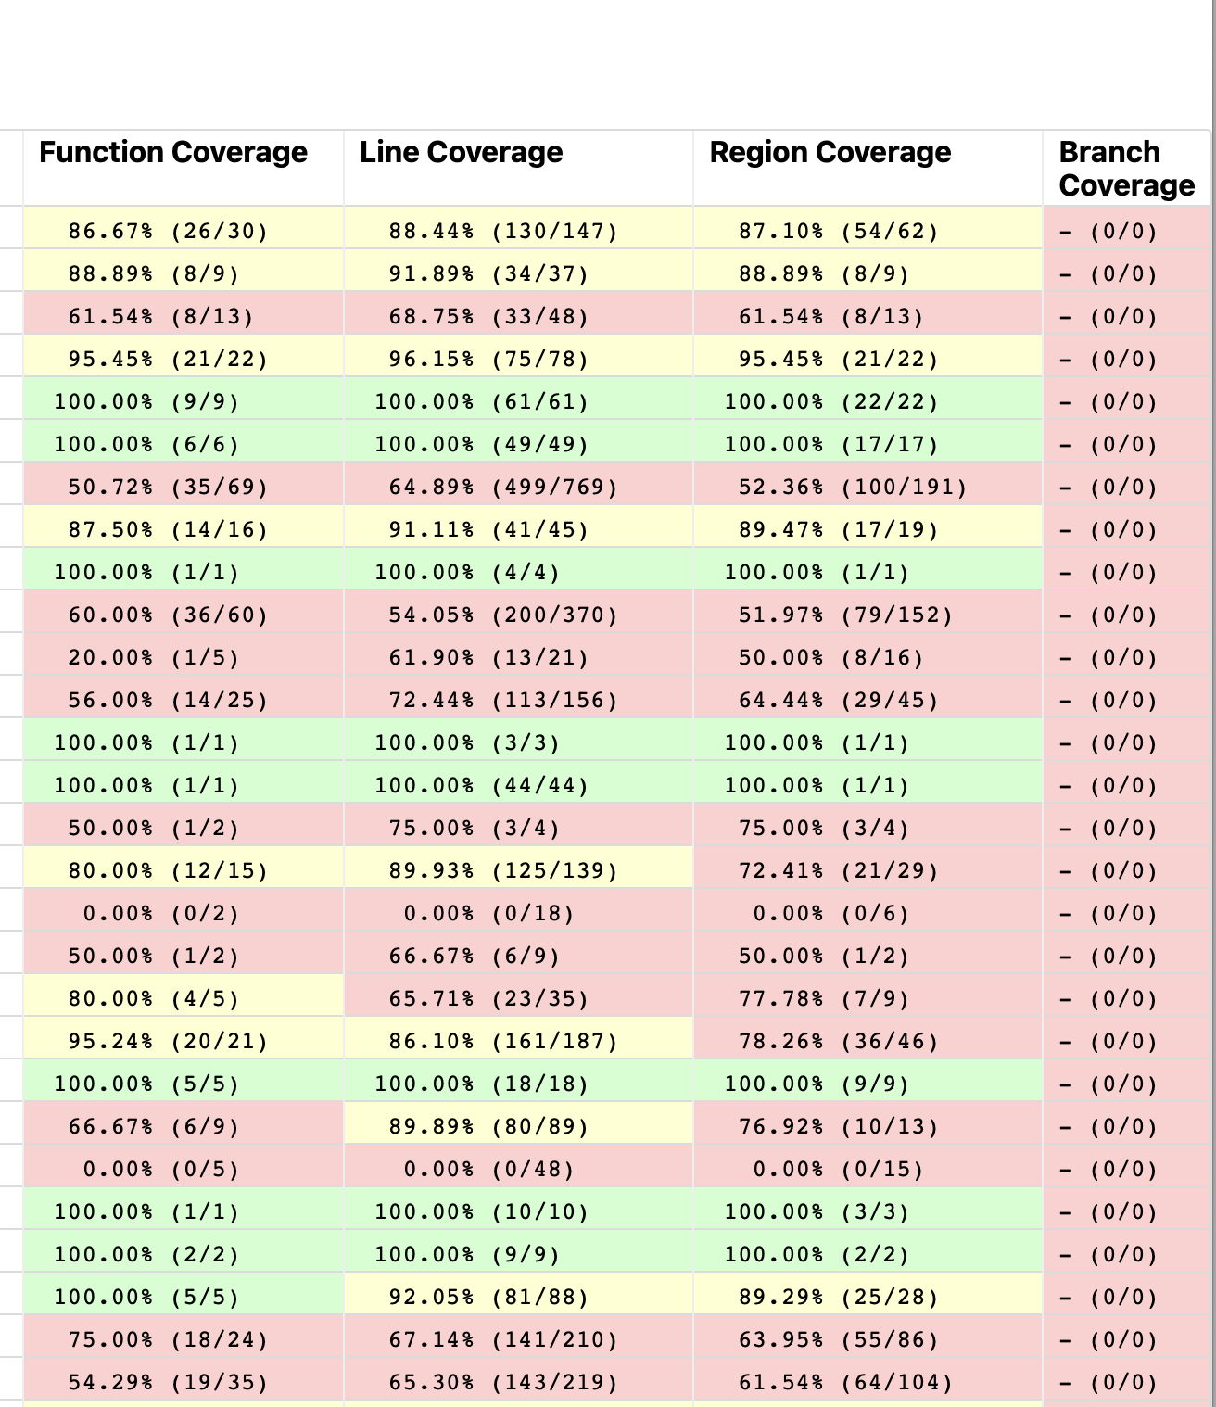The height and width of the screenshot is (1407, 1216).
Task: Click the 61.54% (64/104) region coverage cell
Action: 845,1382
